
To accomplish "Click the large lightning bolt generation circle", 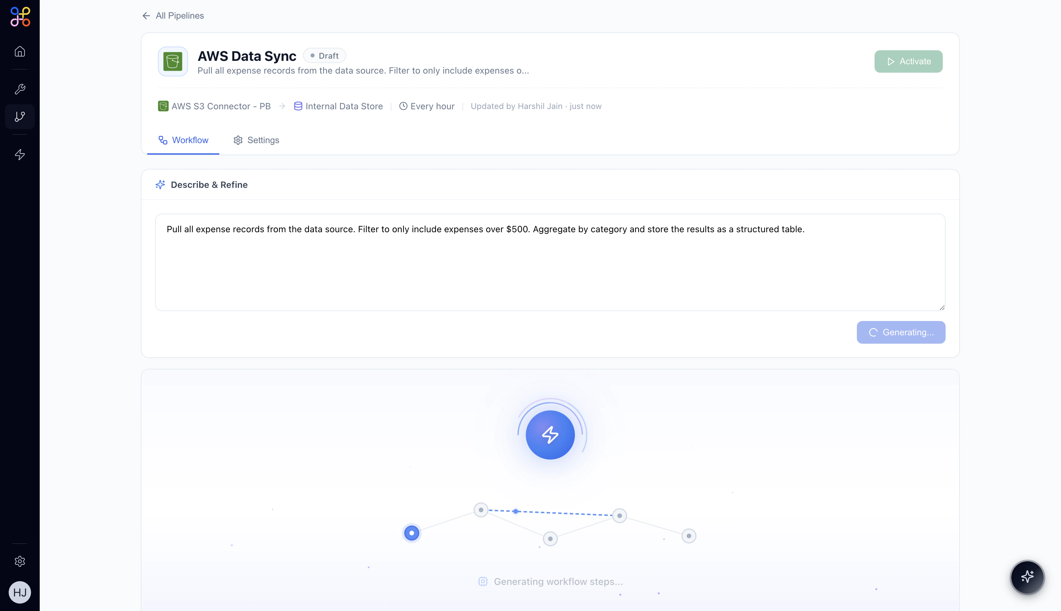I will point(550,435).
